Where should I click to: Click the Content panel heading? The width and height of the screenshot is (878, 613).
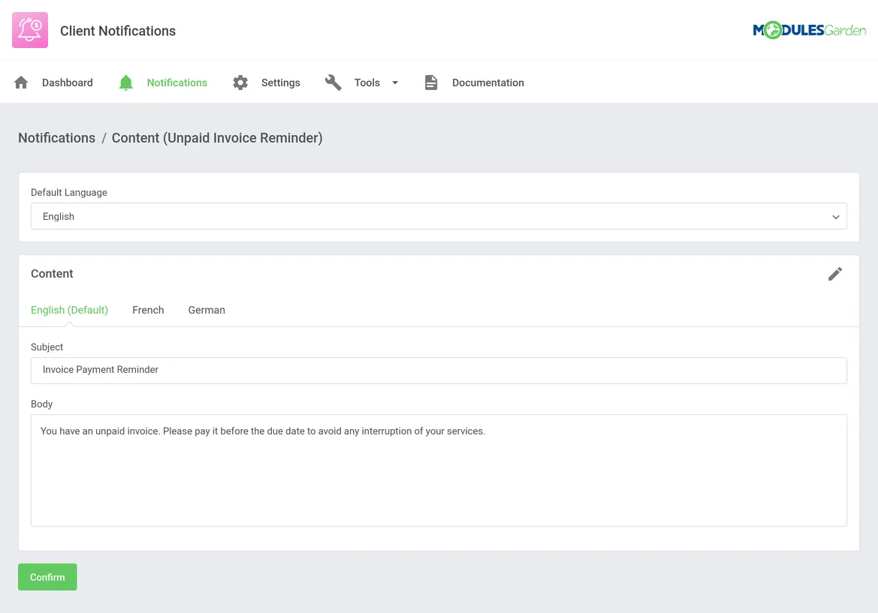coord(52,274)
